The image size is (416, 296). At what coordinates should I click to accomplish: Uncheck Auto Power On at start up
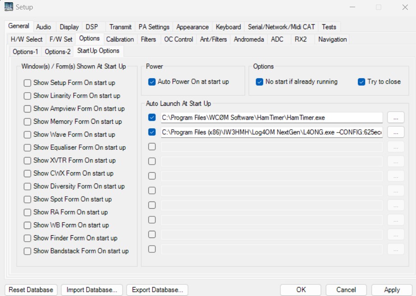point(152,82)
